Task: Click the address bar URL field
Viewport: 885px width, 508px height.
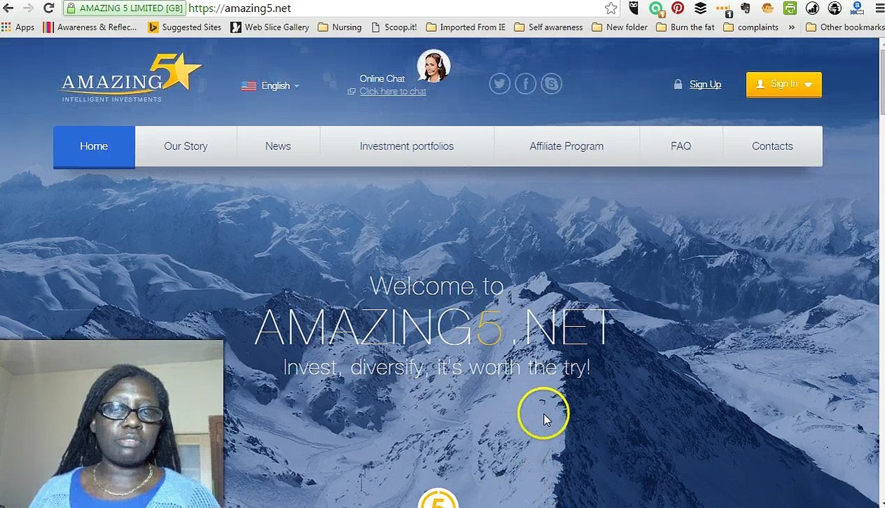Action: [x=395, y=8]
